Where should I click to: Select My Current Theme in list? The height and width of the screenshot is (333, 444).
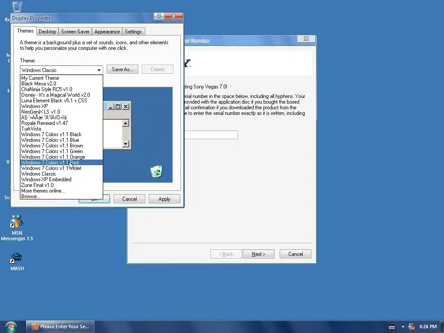[62, 78]
